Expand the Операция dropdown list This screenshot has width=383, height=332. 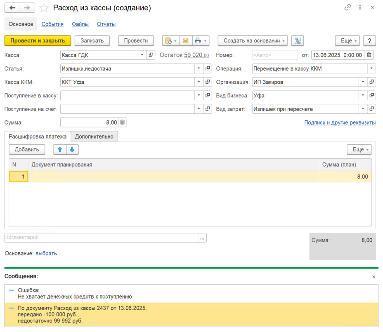(371, 68)
